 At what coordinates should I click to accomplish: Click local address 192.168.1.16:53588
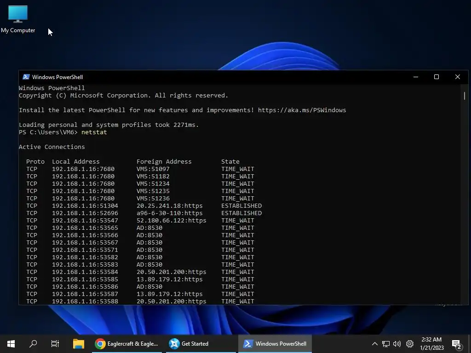pos(85,302)
